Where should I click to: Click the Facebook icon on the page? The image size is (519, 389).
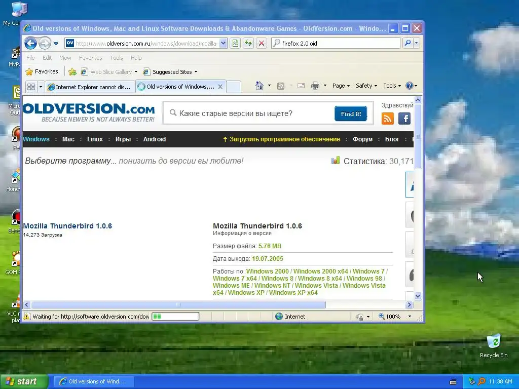pyautogui.click(x=404, y=119)
